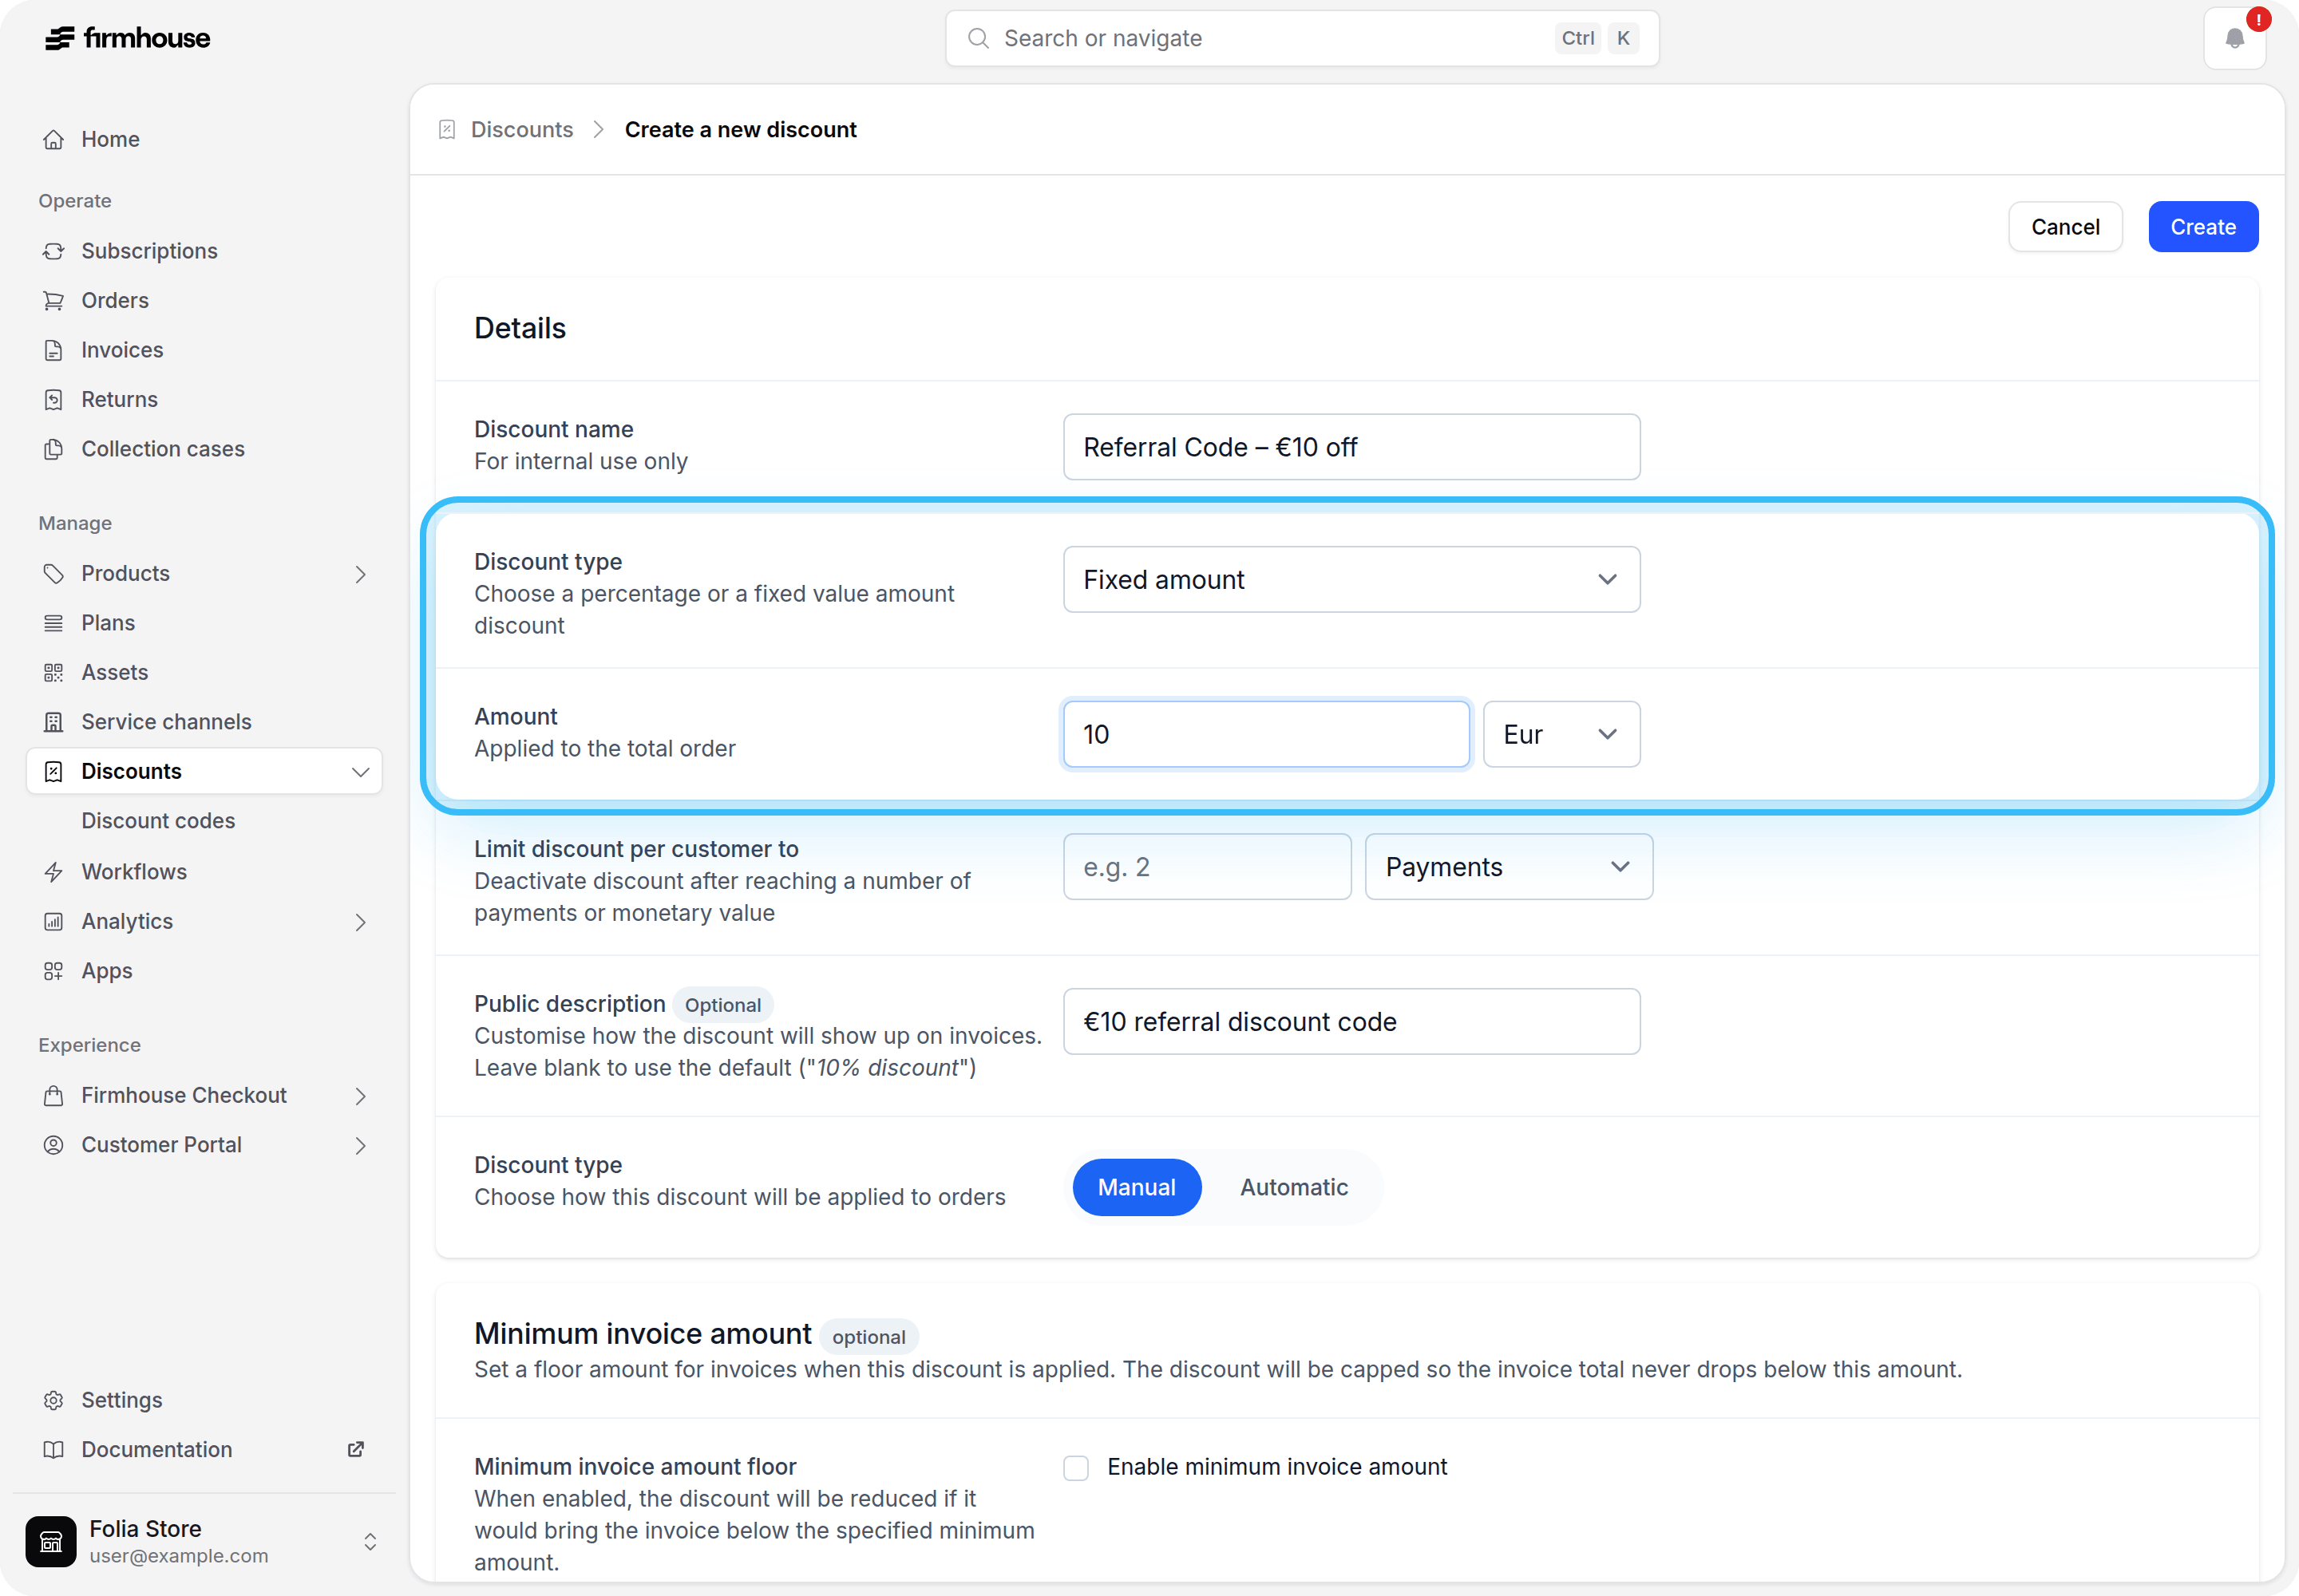Click the Invoices document icon
Image resolution: width=2299 pixels, height=1596 pixels.
click(x=54, y=350)
